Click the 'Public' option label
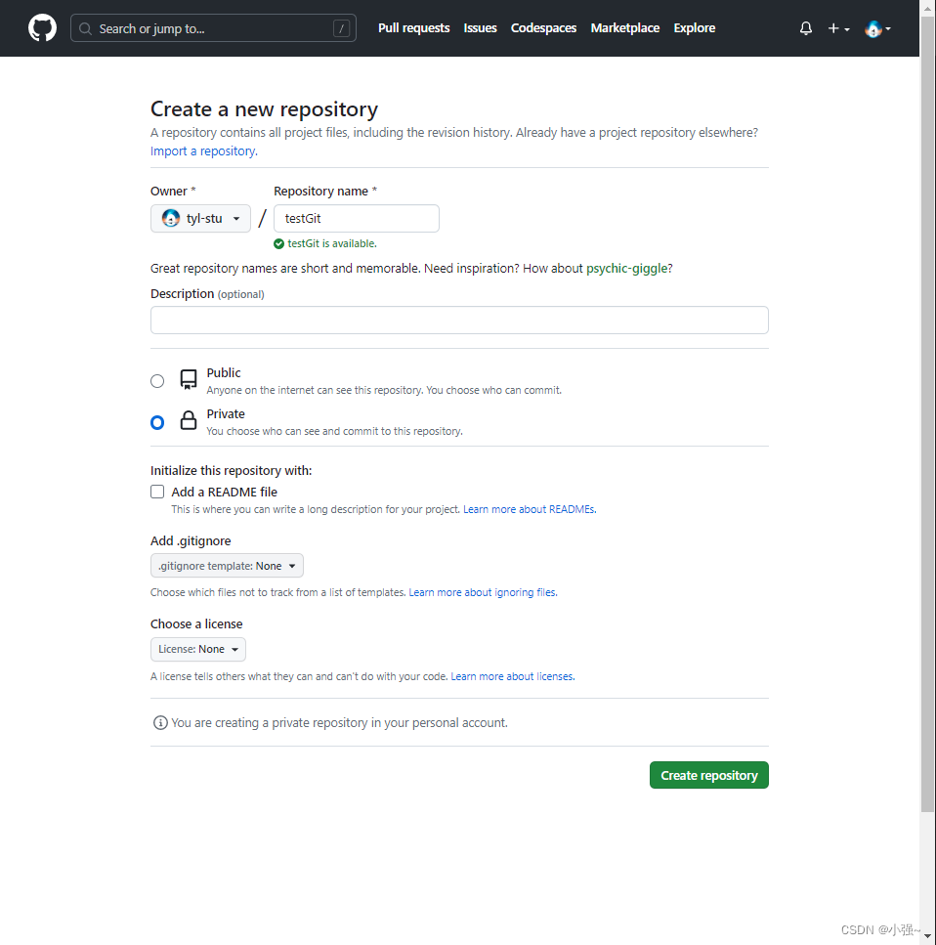936x945 pixels. (x=224, y=373)
